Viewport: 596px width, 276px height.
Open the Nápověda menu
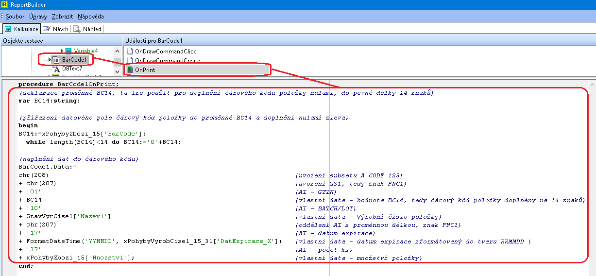click(x=90, y=17)
